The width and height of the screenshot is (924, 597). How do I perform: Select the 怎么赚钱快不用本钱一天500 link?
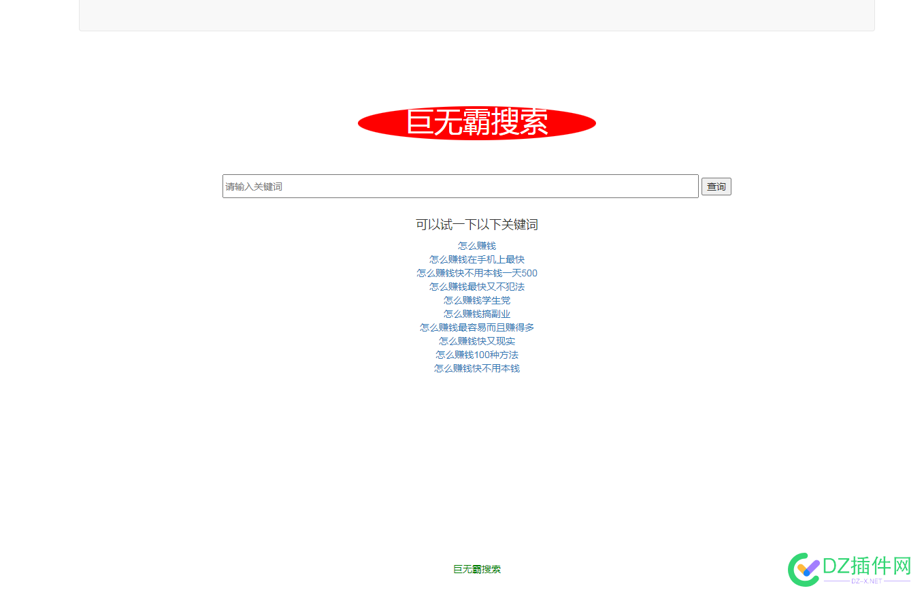[477, 273]
